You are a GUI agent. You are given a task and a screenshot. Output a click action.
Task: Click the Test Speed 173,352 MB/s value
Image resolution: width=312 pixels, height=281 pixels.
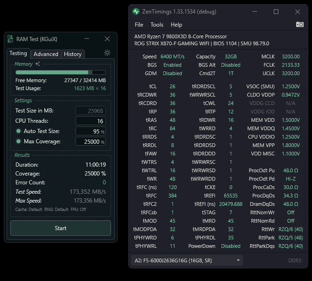pyautogui.click(x=88, y=192)
